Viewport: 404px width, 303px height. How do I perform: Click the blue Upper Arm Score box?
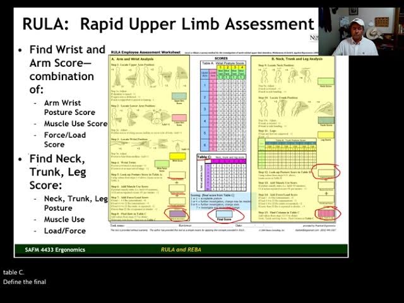(x=179, y=97)
